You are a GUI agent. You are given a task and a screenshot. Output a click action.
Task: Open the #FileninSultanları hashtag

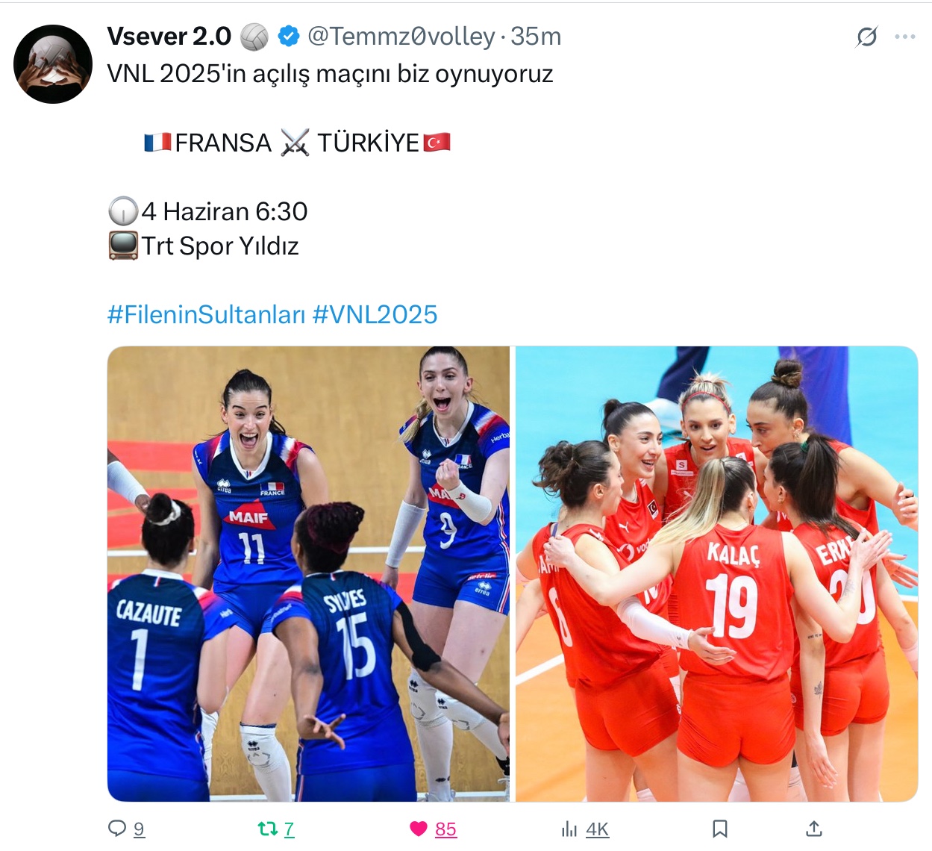[207, 314]
